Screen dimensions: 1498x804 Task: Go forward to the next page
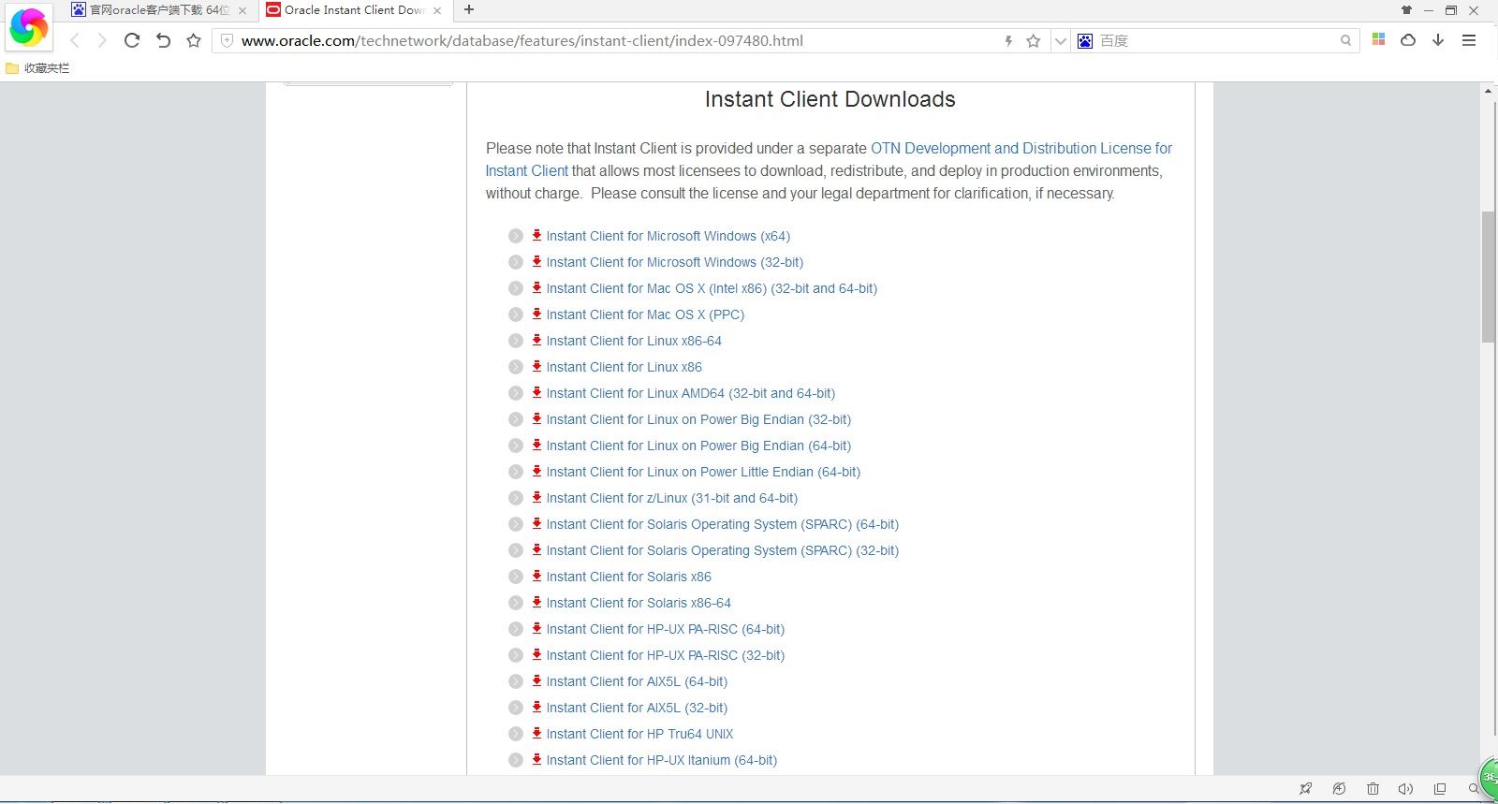[102, 40]
